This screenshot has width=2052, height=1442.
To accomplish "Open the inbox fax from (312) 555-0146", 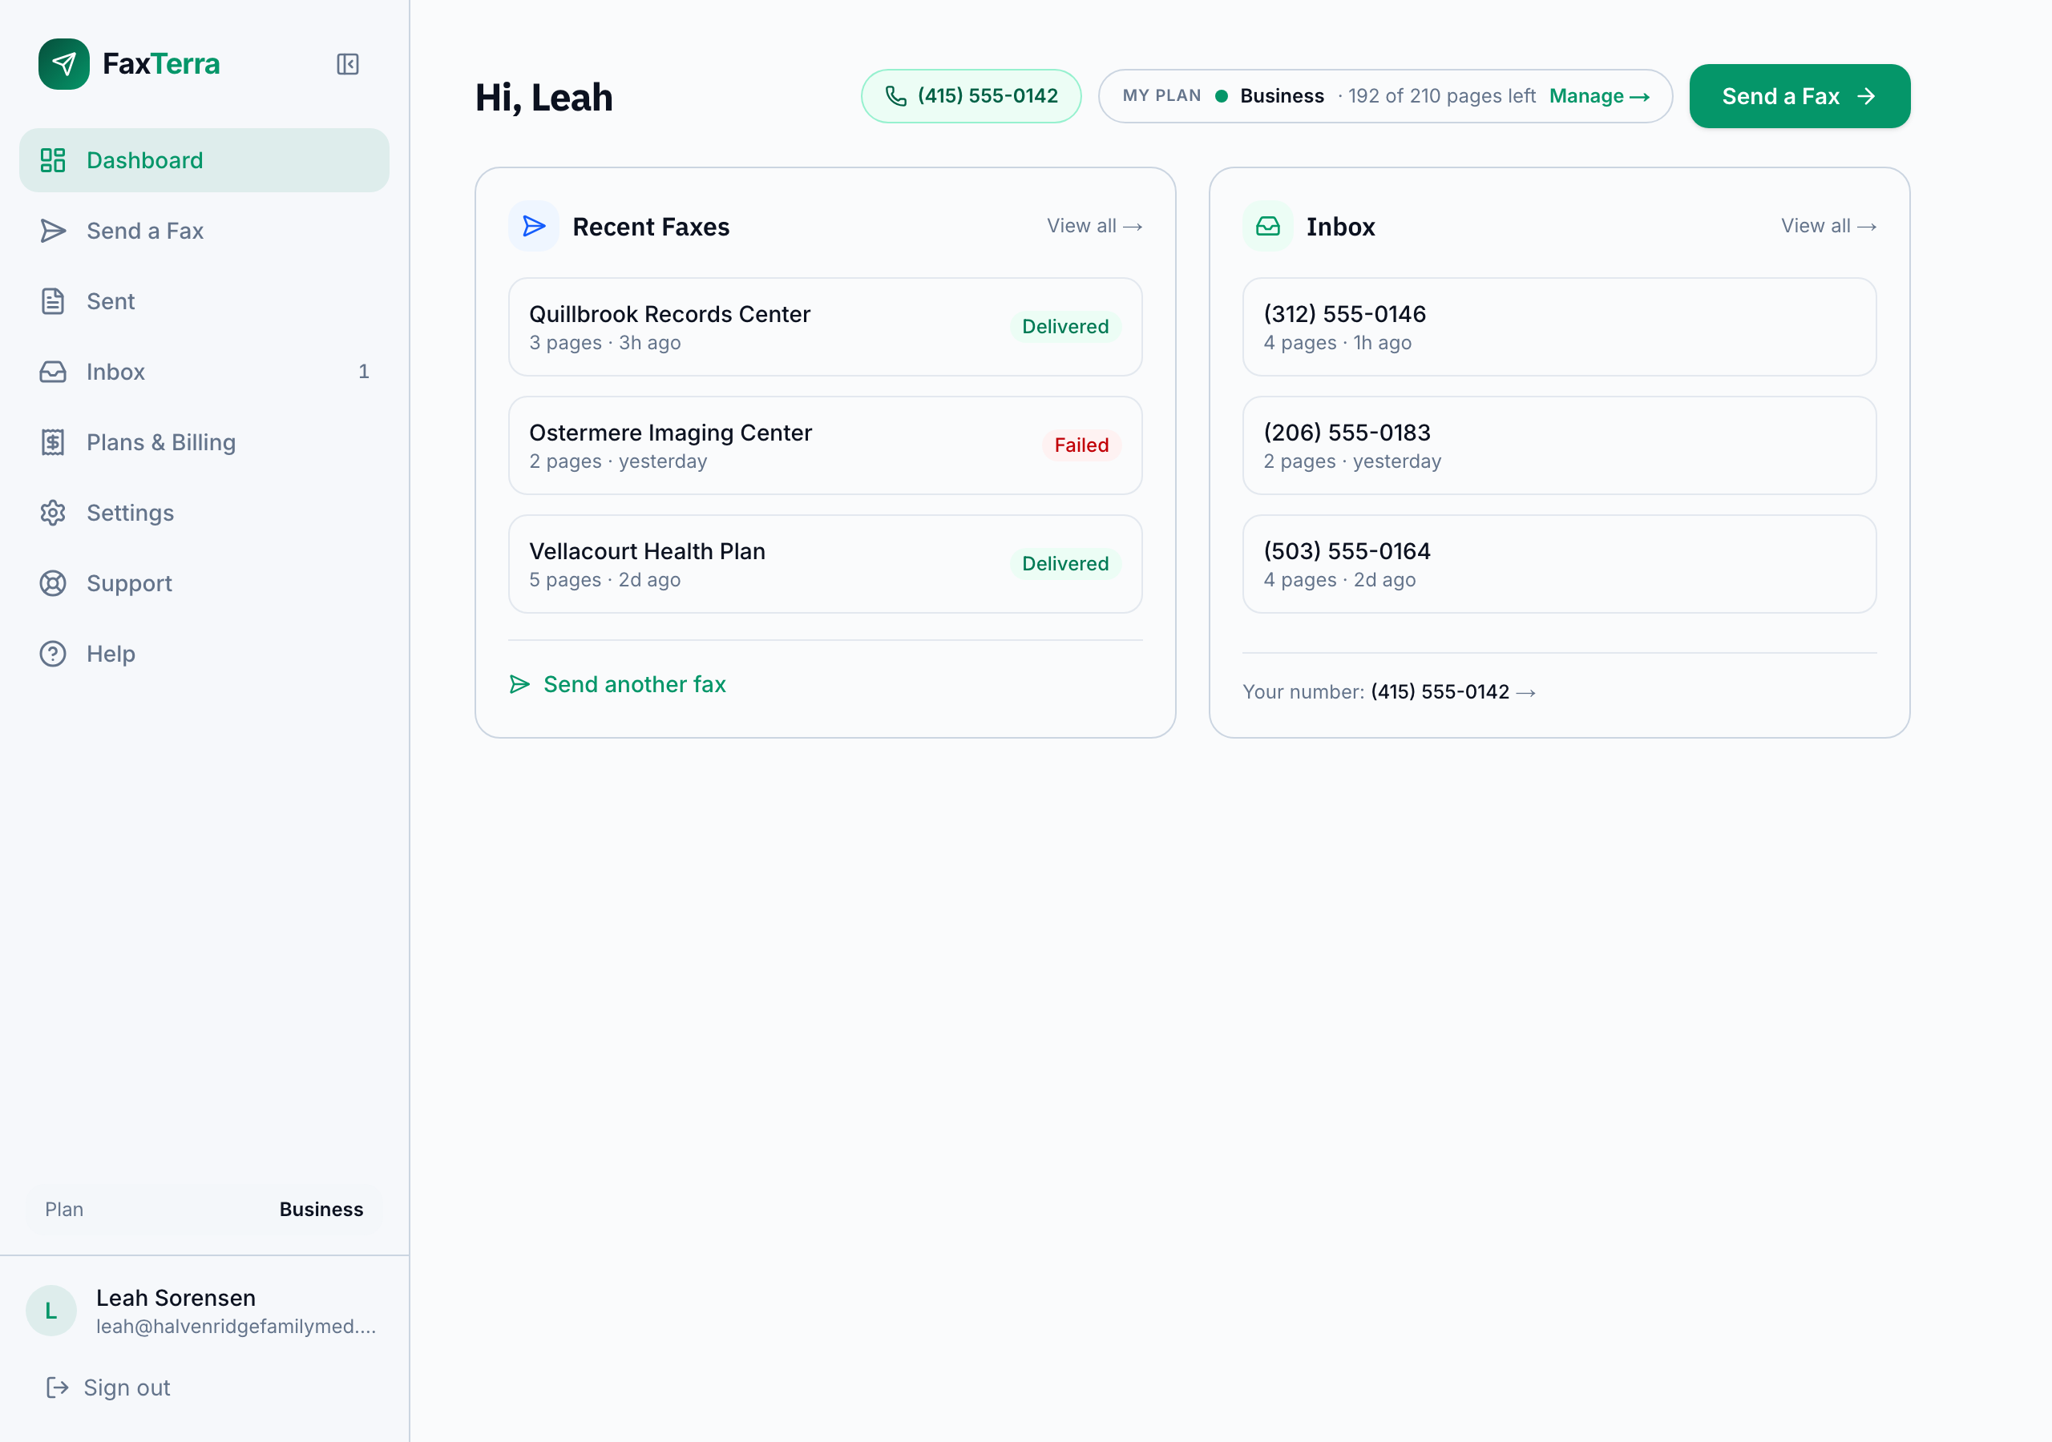I will (1559, 327).
